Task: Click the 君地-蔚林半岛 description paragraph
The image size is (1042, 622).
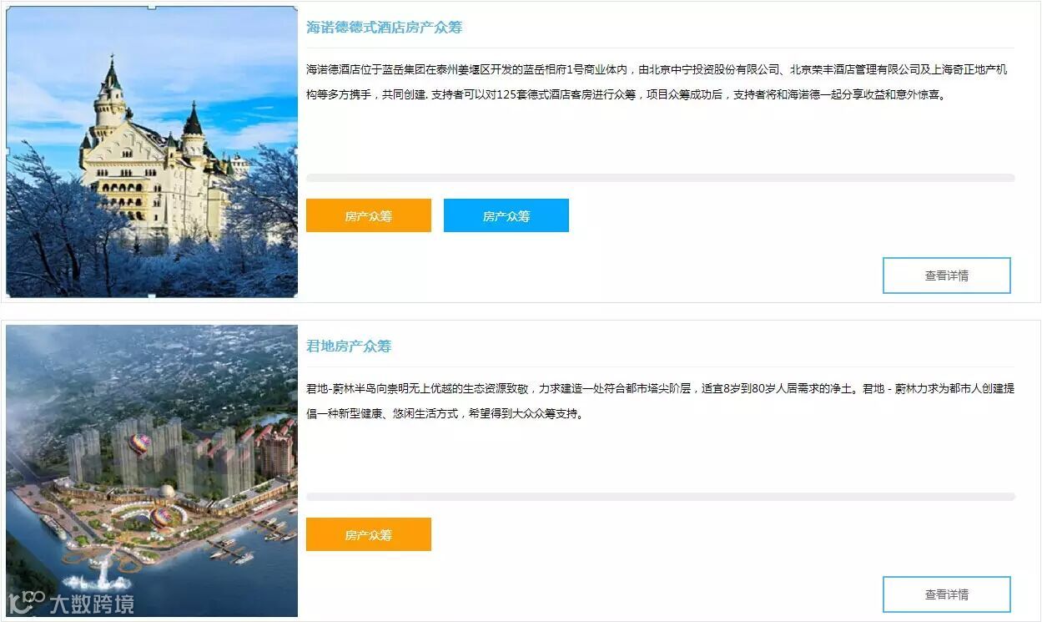Action: click(x=661, y=401)
